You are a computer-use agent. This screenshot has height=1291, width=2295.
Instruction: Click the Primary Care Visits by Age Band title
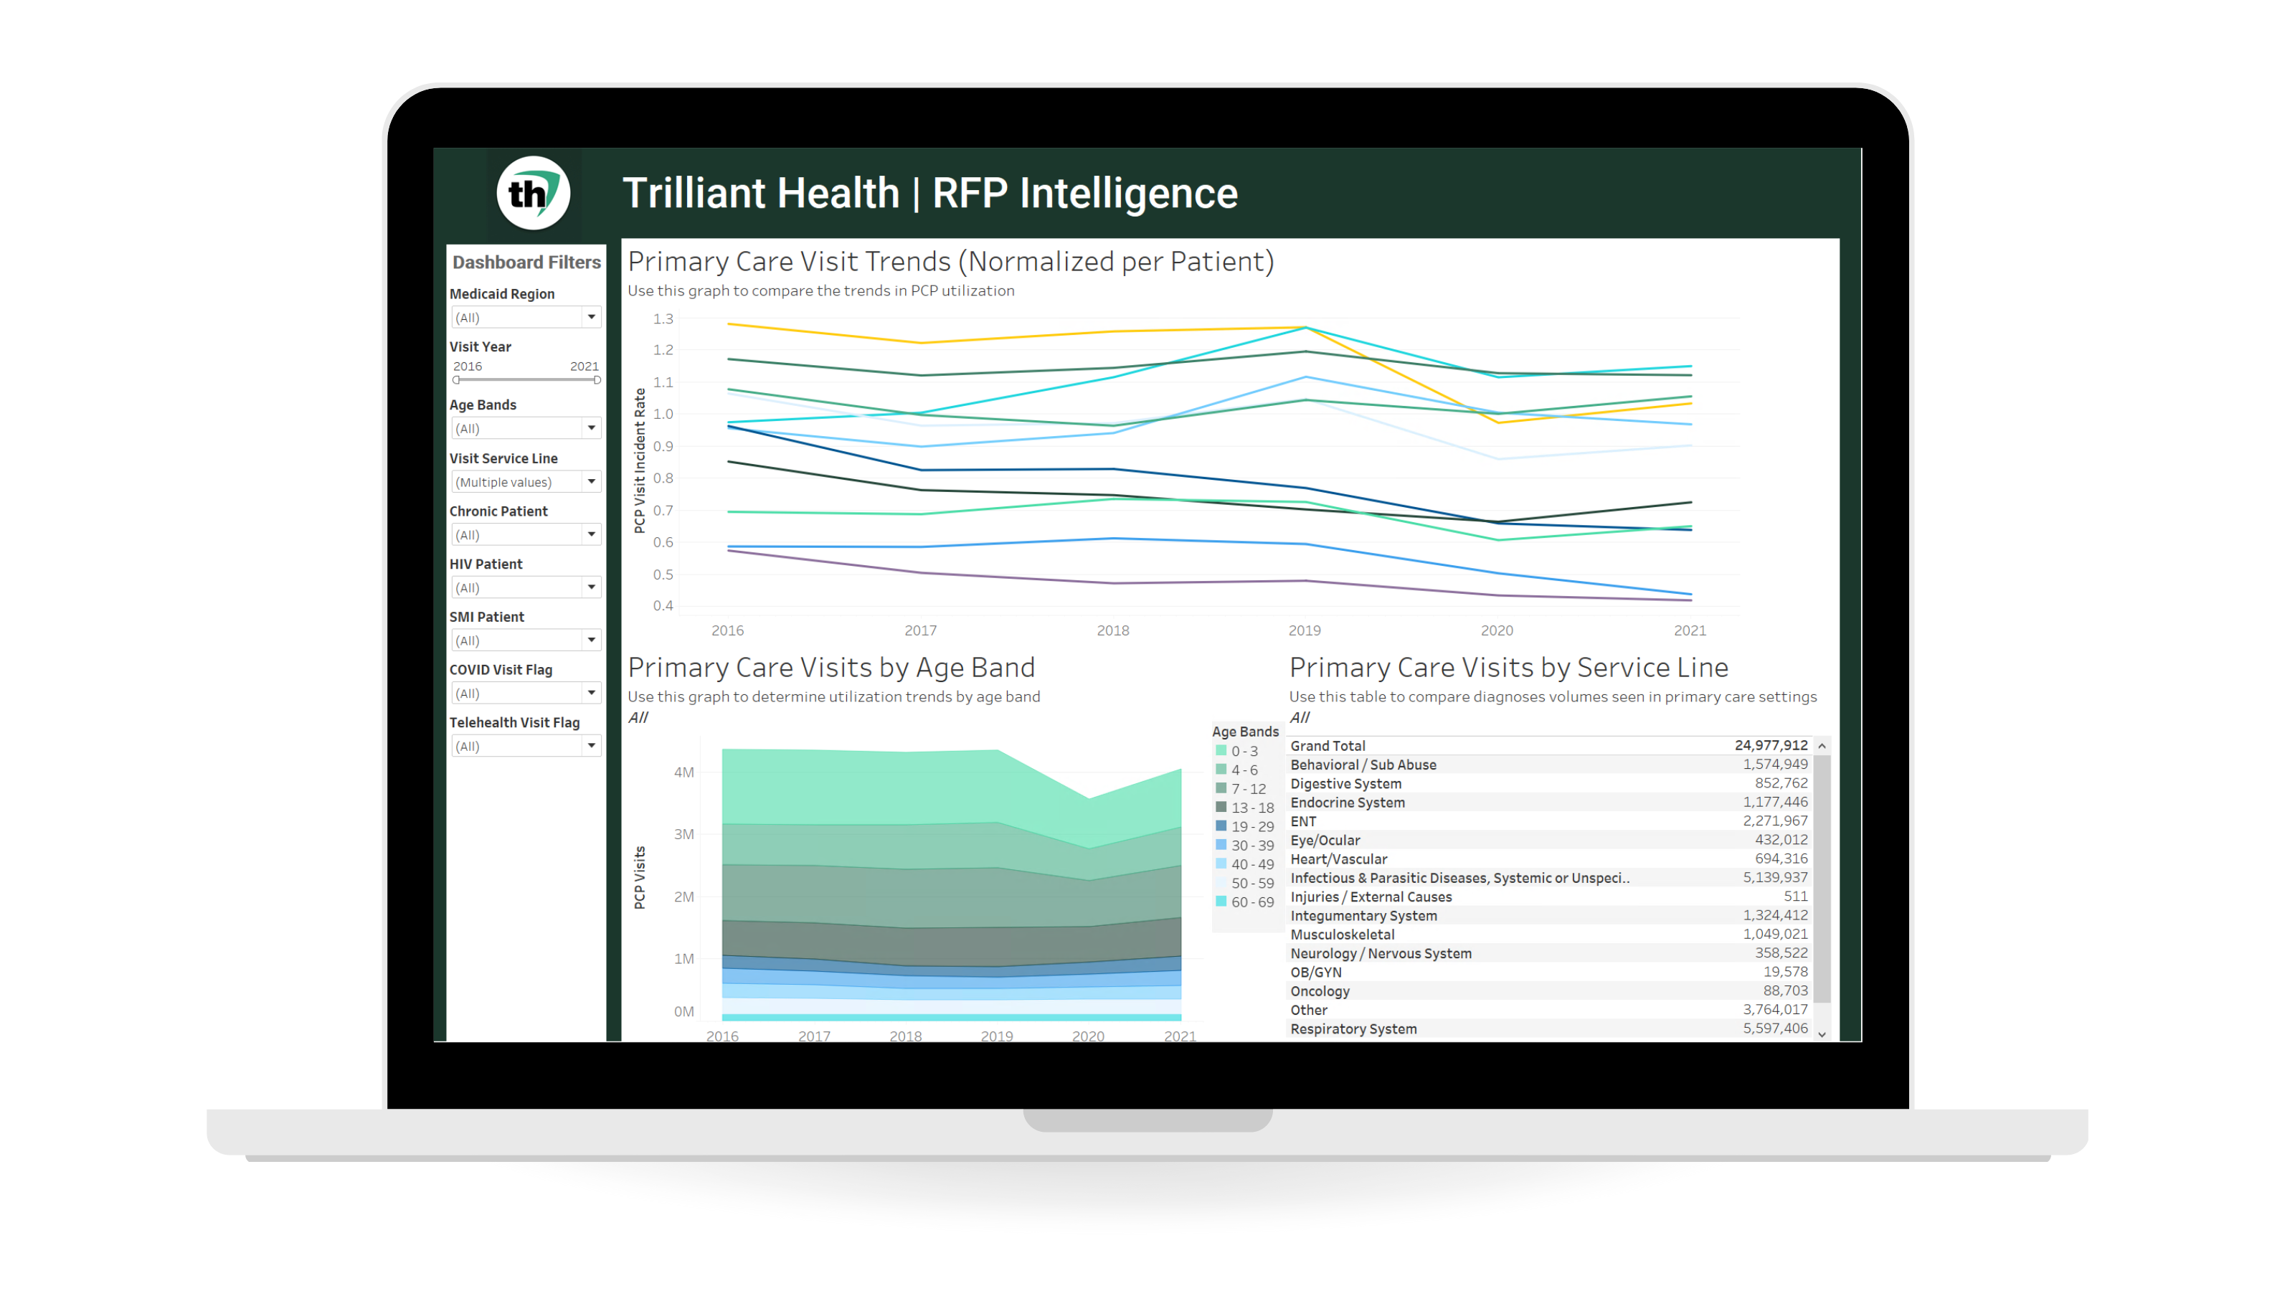pyautogui.click(x=831, y=667)
